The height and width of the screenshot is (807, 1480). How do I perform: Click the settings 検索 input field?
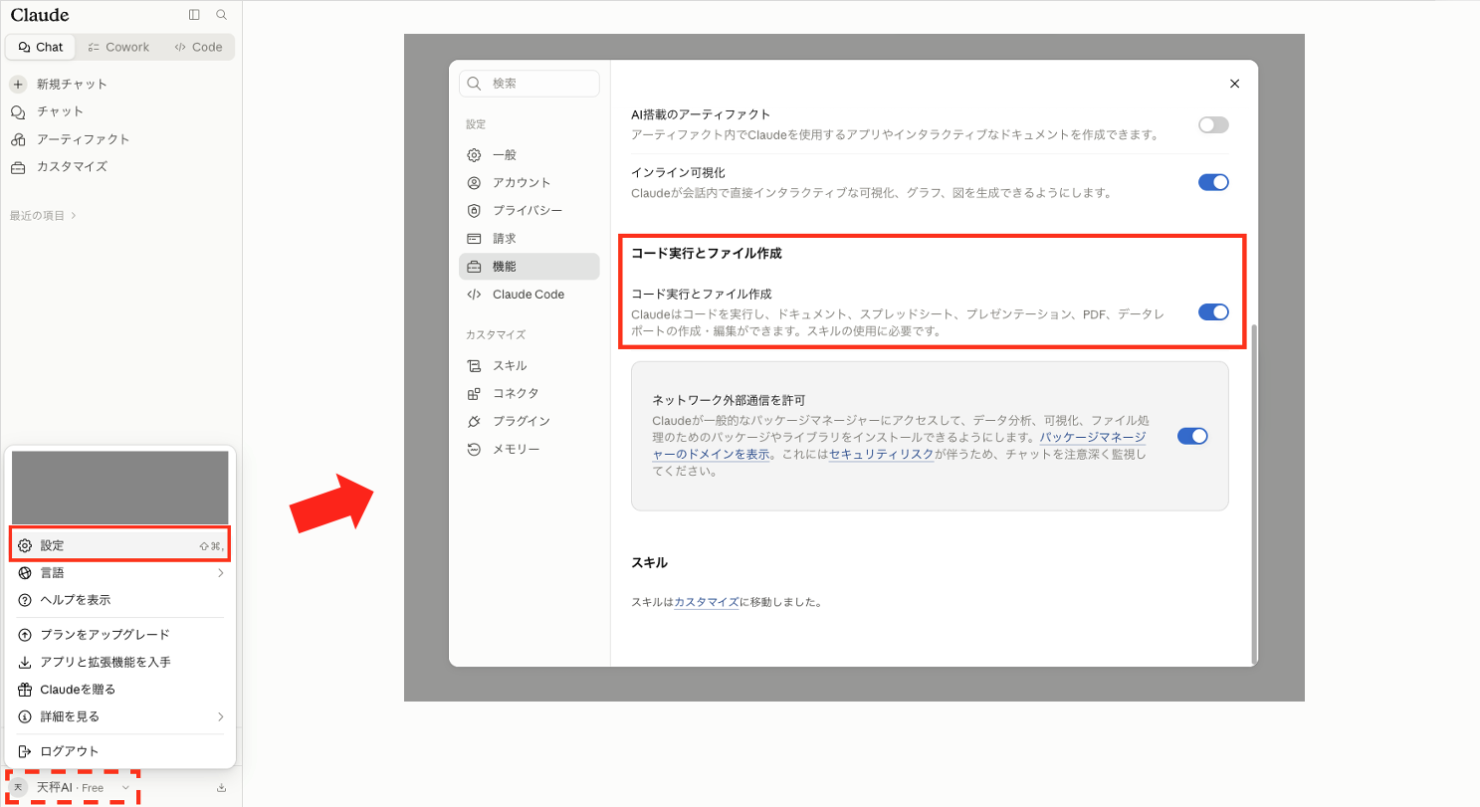tap(529, 84)
